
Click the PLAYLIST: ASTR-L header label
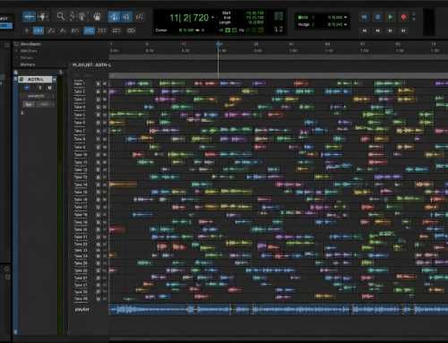[x=91, y=64]
